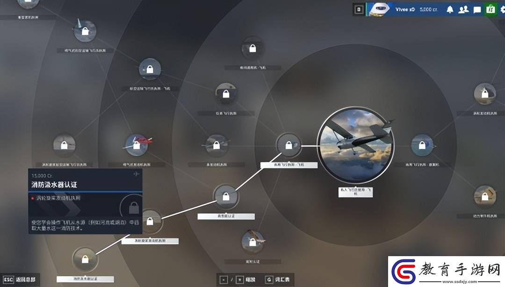The height and width of the screenshot is (287, 505).
Task: Select the locked 商用飞行执照·直升机 helicopter node
Action: pos(422,145)
